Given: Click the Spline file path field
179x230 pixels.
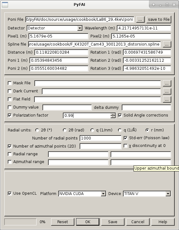Looking at the screenshot, I should point(94,44).
